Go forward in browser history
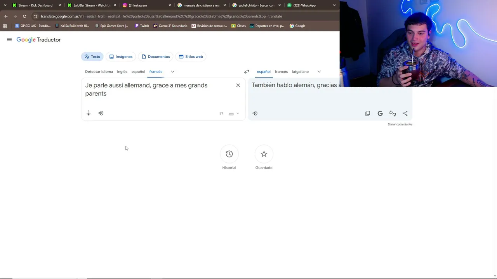 [x=15, y=16]
